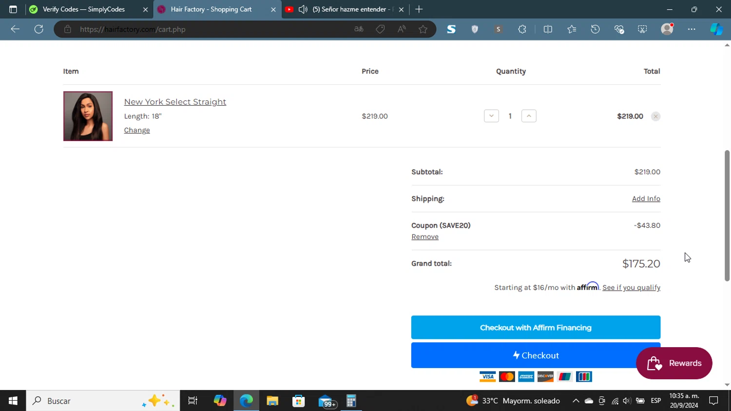Click the Grand total $175.20 amount
Image resolution: width=731 pixels, height=411 pixels.
click(x=641, y=264)
